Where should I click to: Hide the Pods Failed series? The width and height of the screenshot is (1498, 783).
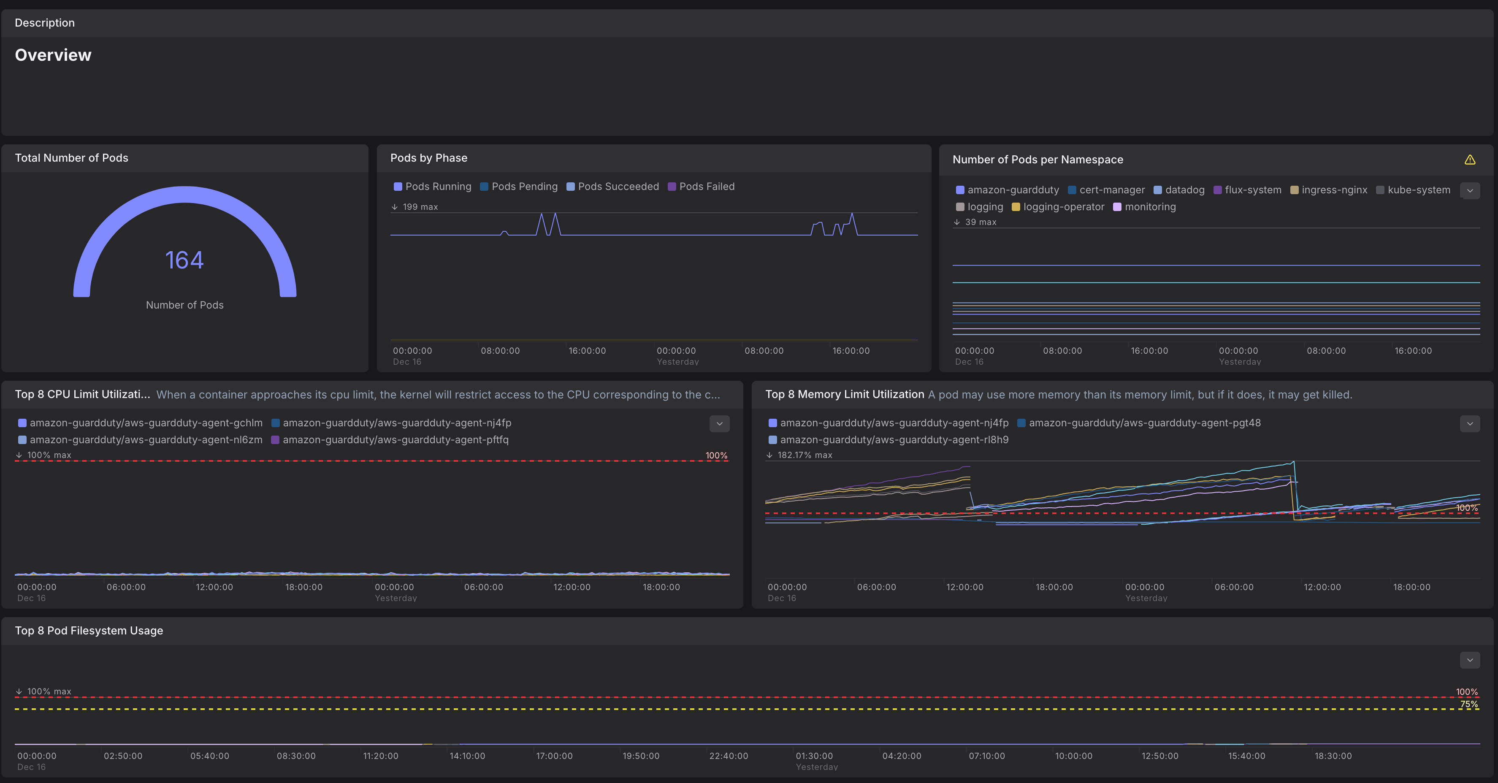click(x=706, y=187)
